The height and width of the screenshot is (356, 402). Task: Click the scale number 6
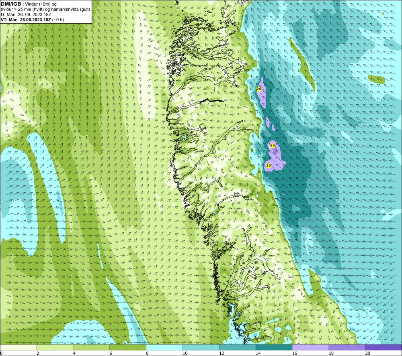point(111,353)
